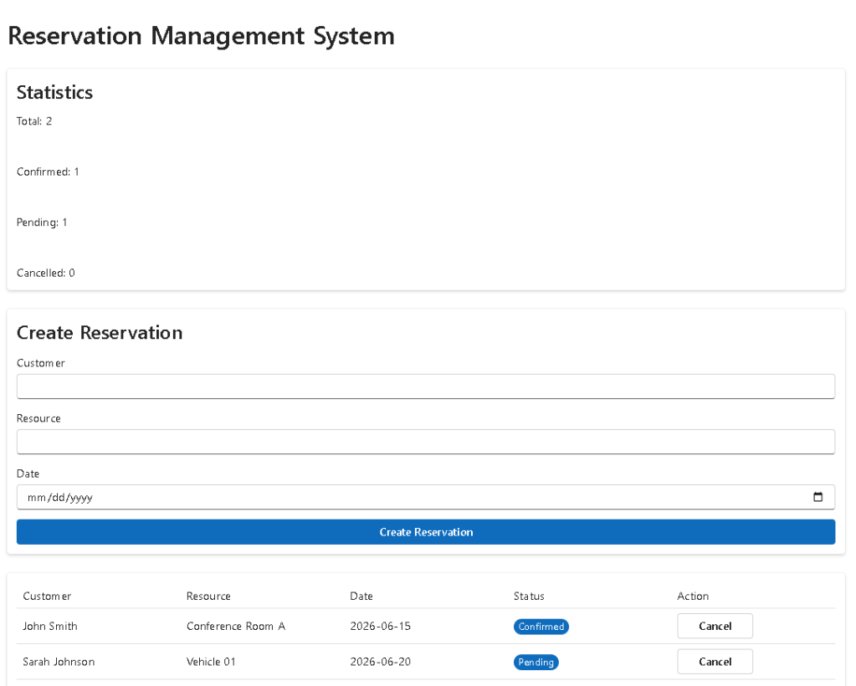856x686 pixels.
Task: Click the 'Pending: 1' statistic
Action: coord(42,223)
